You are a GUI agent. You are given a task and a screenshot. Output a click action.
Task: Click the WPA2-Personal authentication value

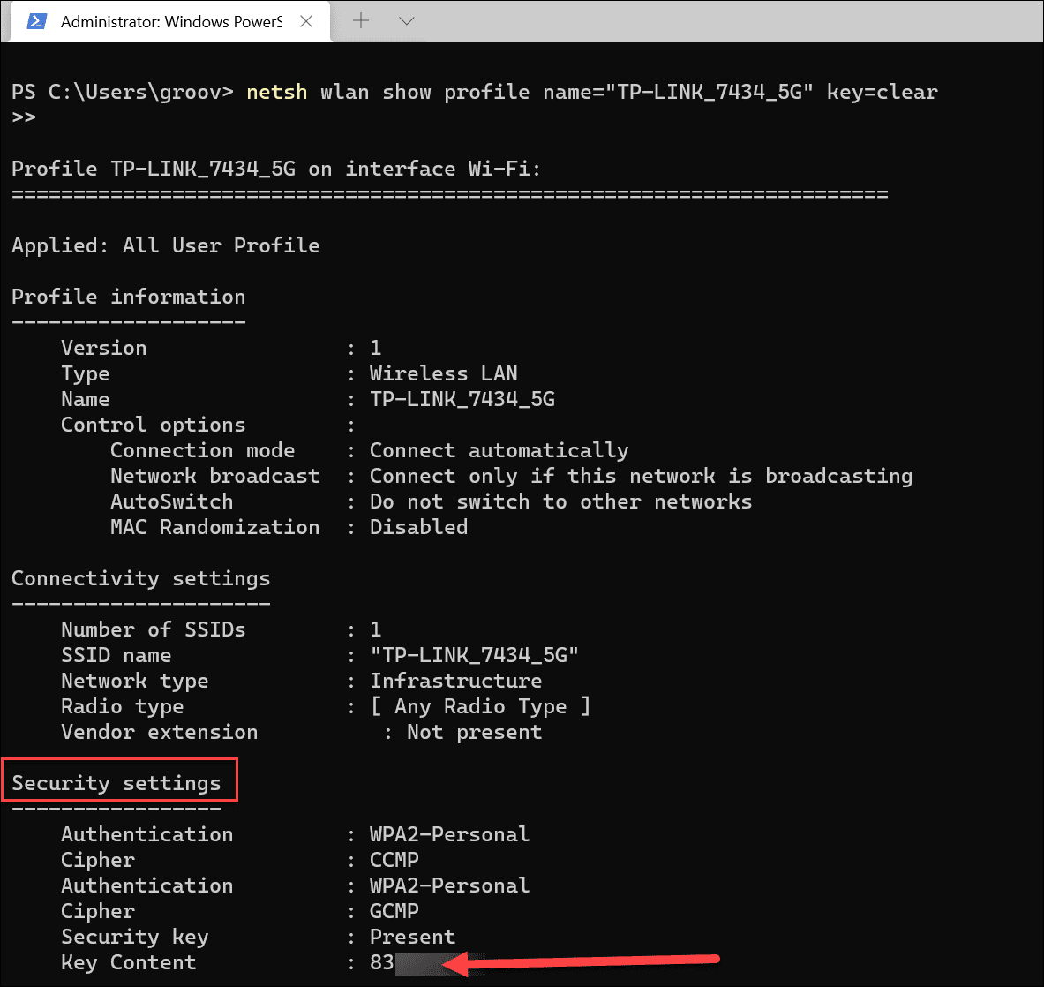(x=449, y=833)
